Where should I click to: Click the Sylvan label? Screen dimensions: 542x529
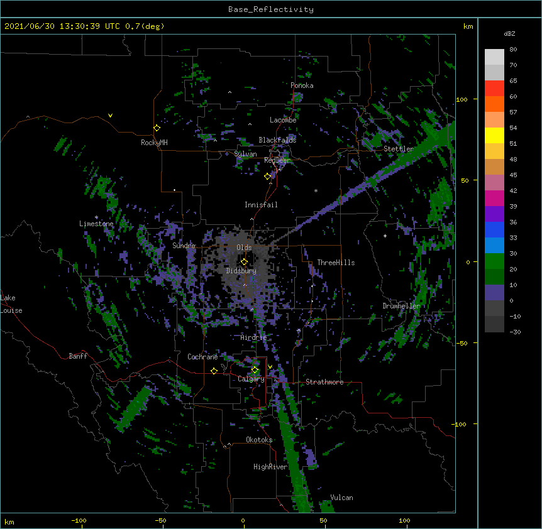pos(245,154)
